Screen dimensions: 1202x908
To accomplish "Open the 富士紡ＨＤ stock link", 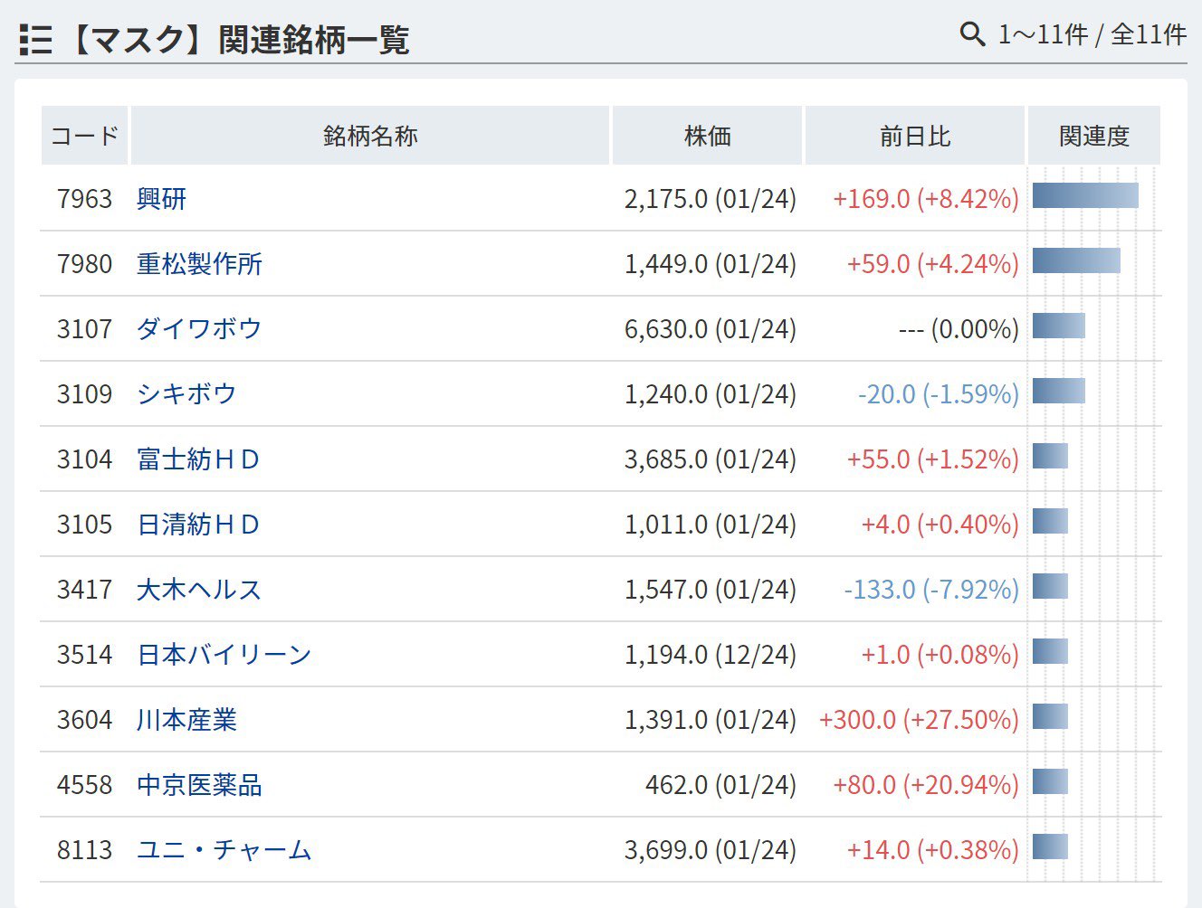I will 198,459.
